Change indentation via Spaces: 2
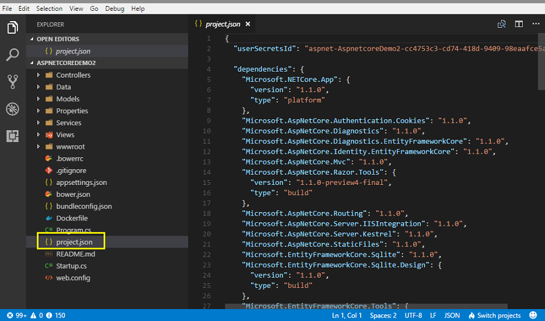The height and width of the screenshot is (321, 545). click(383, 316)
